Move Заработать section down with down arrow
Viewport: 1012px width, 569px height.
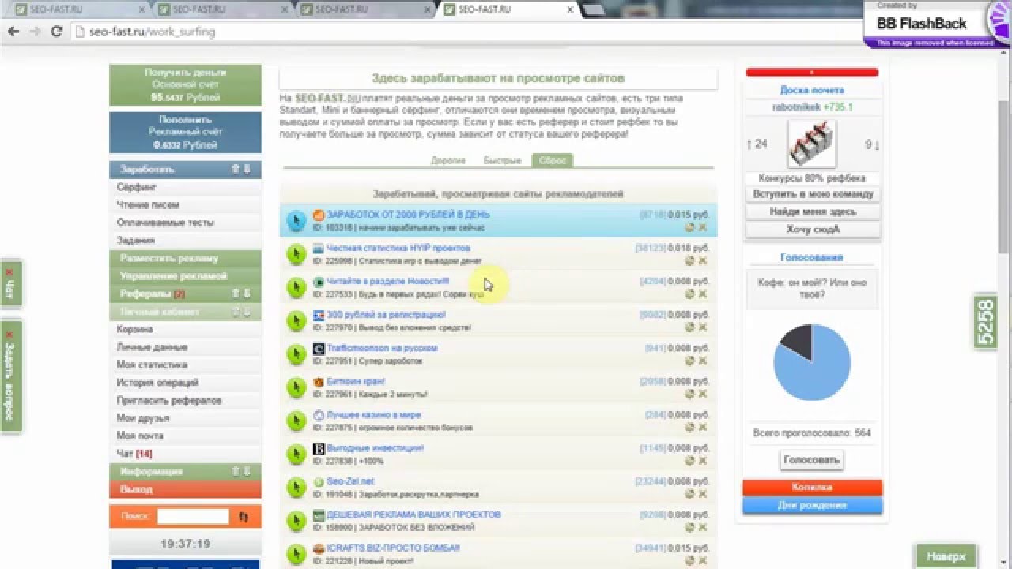pyautogui.click(x=247, y=169)
